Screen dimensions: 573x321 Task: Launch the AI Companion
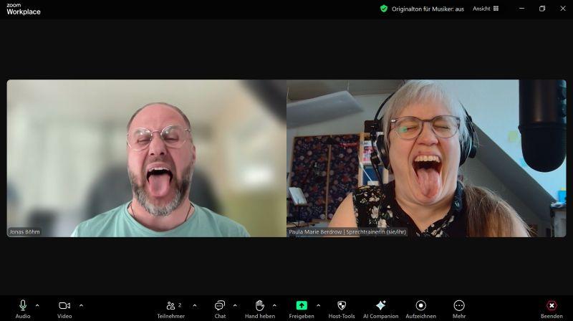pos(380,309)
